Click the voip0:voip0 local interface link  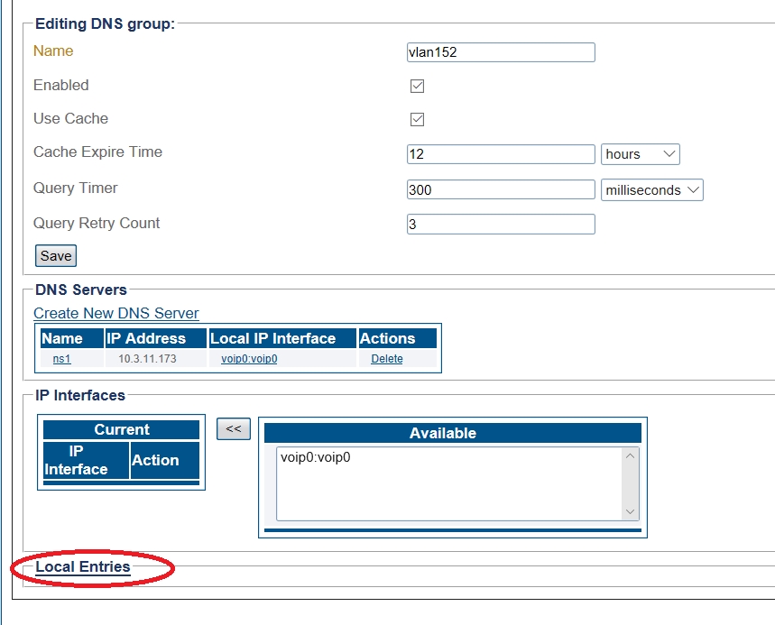click(249, 359)
